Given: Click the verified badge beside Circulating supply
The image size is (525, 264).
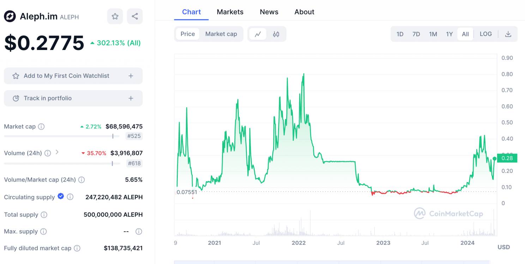Looking at the screenshot, I should coord(61,196).
